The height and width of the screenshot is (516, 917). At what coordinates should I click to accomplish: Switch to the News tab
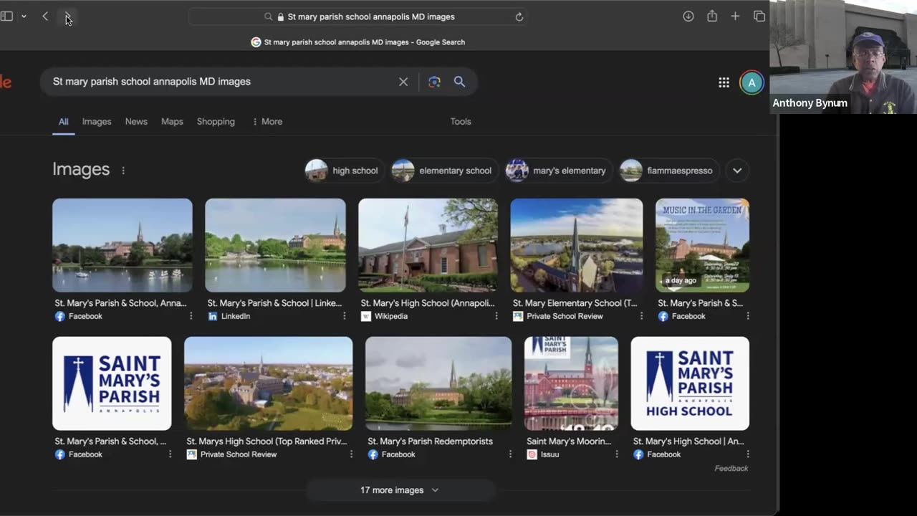pyautogui.click(x=136, y=122)
